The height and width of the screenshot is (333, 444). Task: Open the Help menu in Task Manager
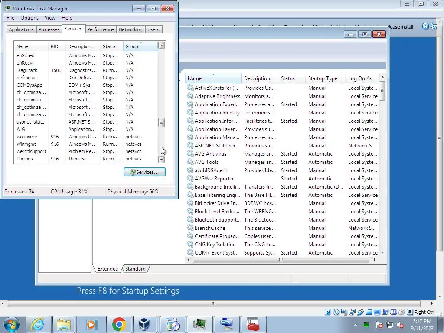[x=67, y=17]
